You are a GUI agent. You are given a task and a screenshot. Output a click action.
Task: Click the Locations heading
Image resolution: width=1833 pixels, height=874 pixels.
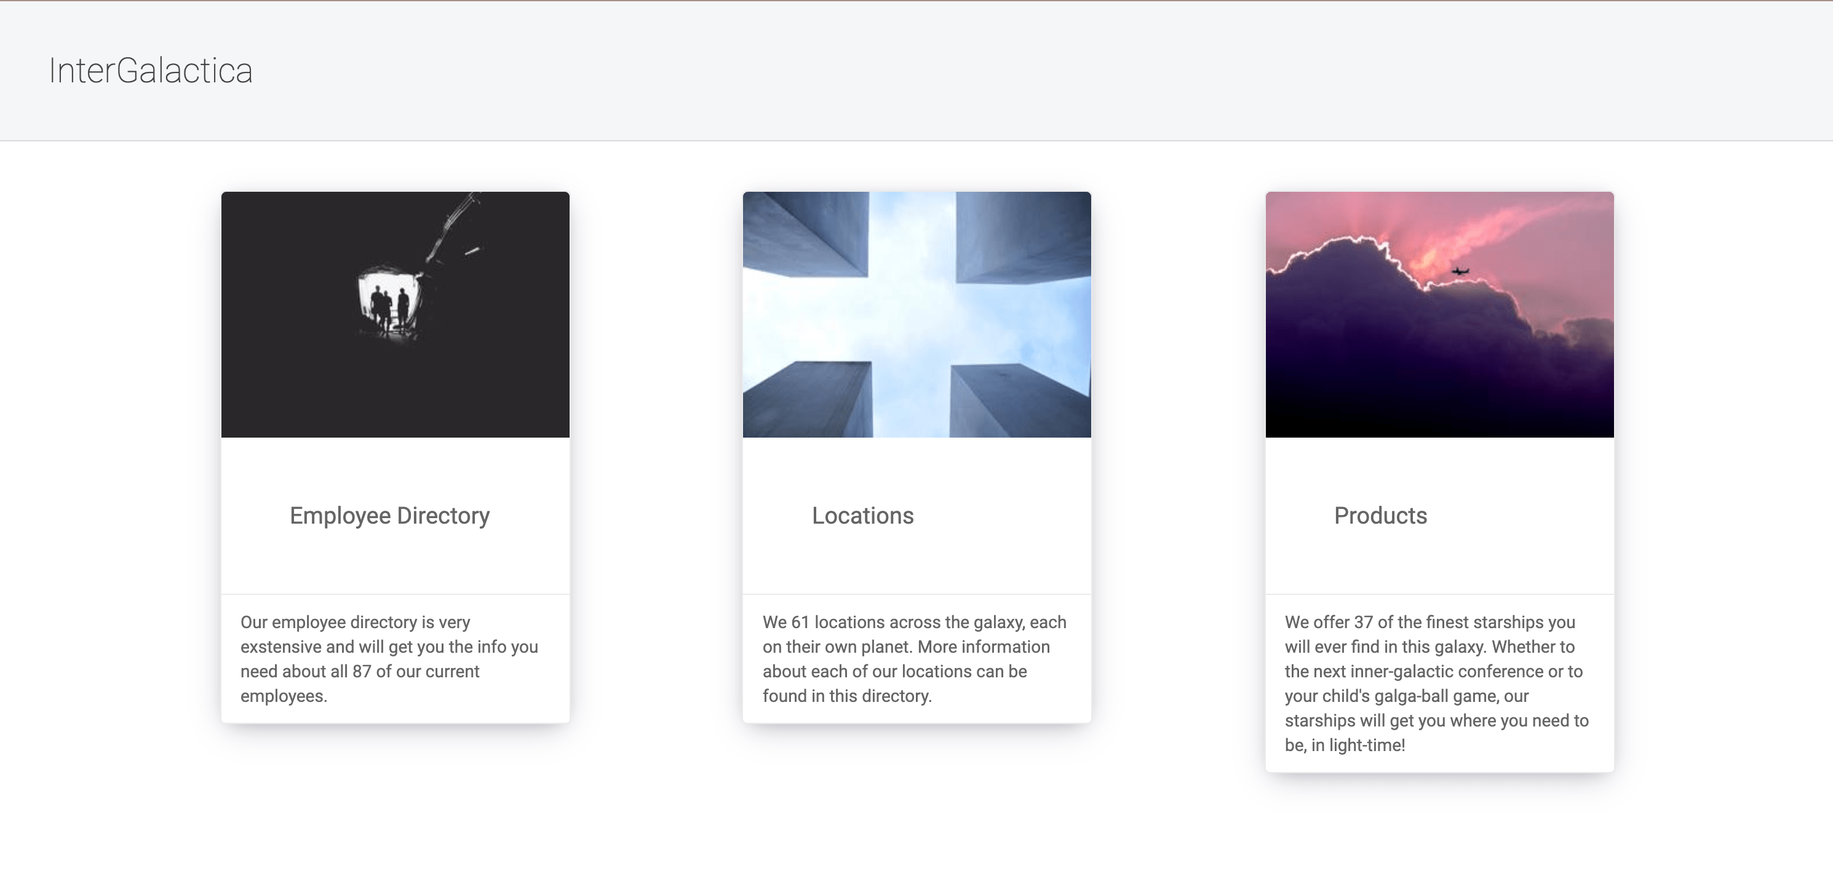click(862, 516)
